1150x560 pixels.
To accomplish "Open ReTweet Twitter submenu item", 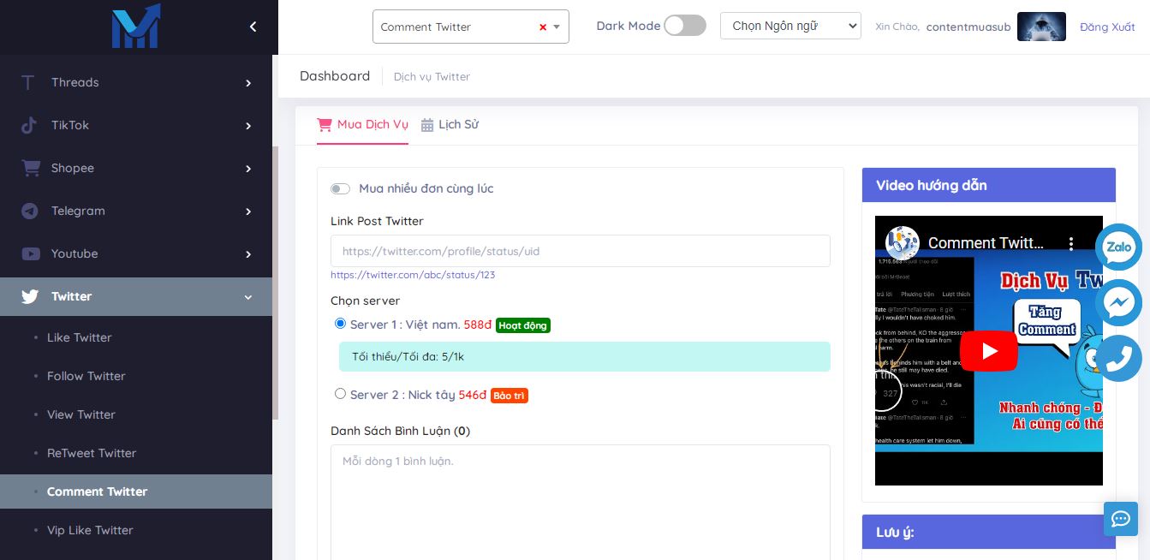I will click(136, 453).
